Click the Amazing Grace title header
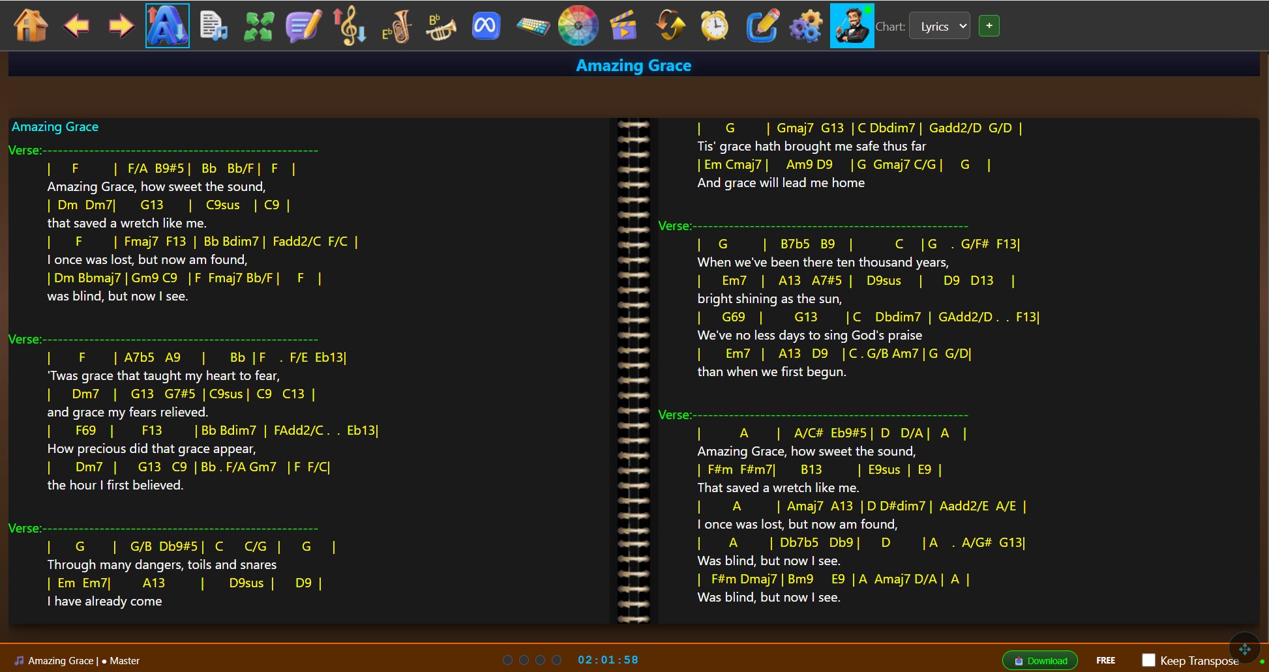Screen dimensions: 1269x672 pos(633,65)
